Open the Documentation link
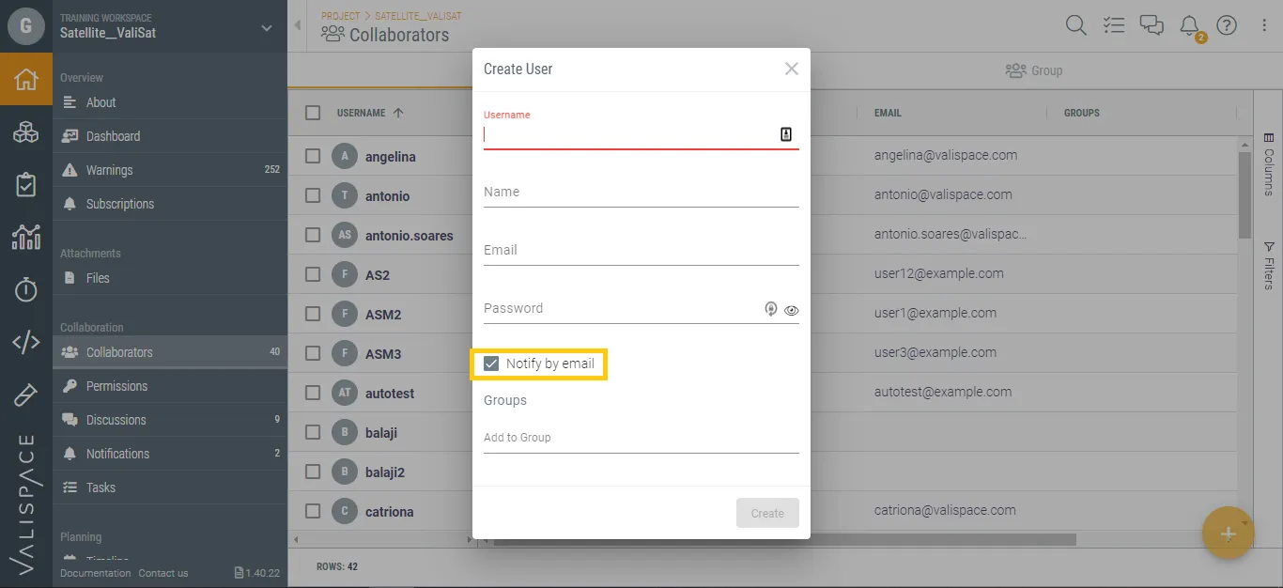This screenshot has height=588, width=1283. point(96,573)
